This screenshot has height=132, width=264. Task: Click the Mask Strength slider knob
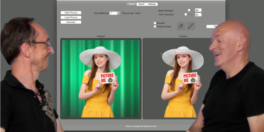coord(189,10)
